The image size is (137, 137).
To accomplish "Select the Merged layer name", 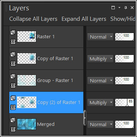I will [46, 124].
